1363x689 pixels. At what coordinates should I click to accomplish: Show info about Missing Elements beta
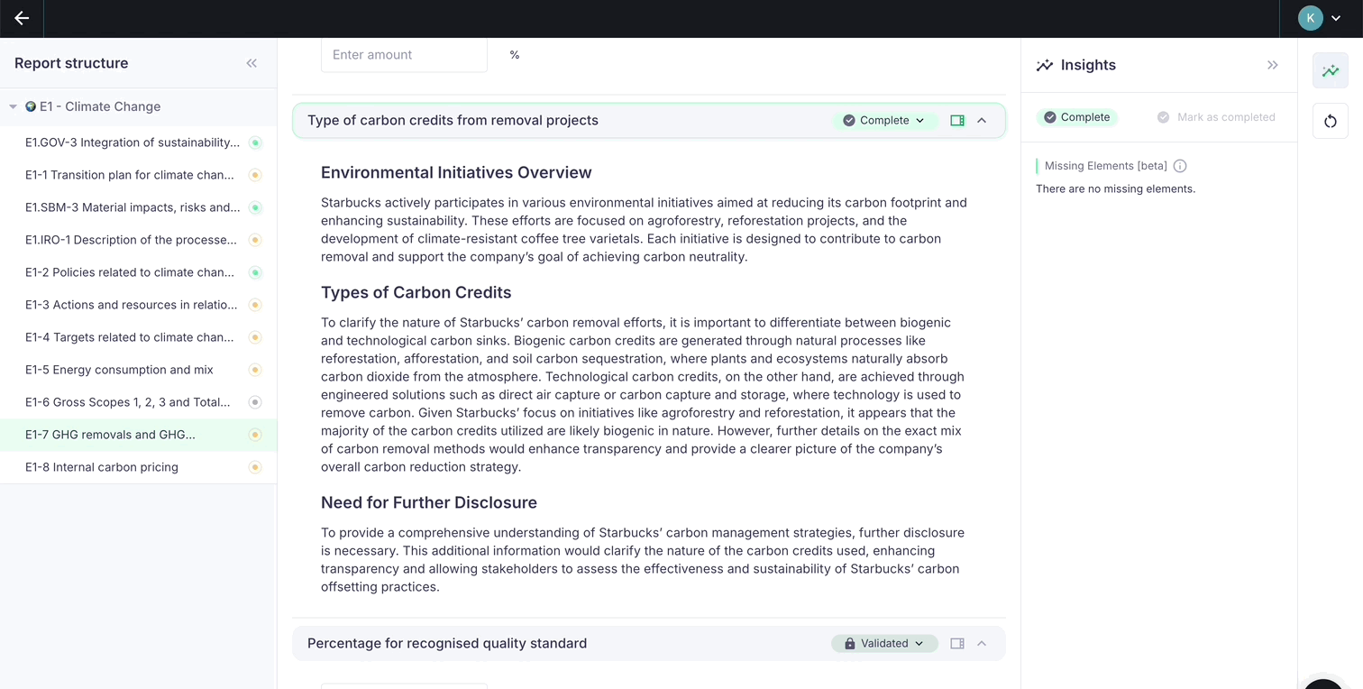(x=1180, y=166)
